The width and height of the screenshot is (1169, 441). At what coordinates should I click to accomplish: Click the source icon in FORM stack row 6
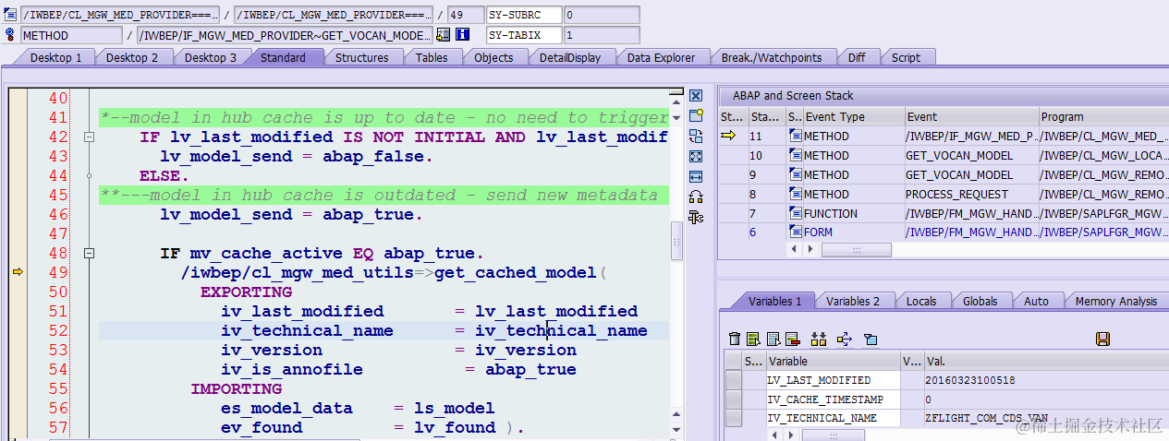click(x=796, y=232)
